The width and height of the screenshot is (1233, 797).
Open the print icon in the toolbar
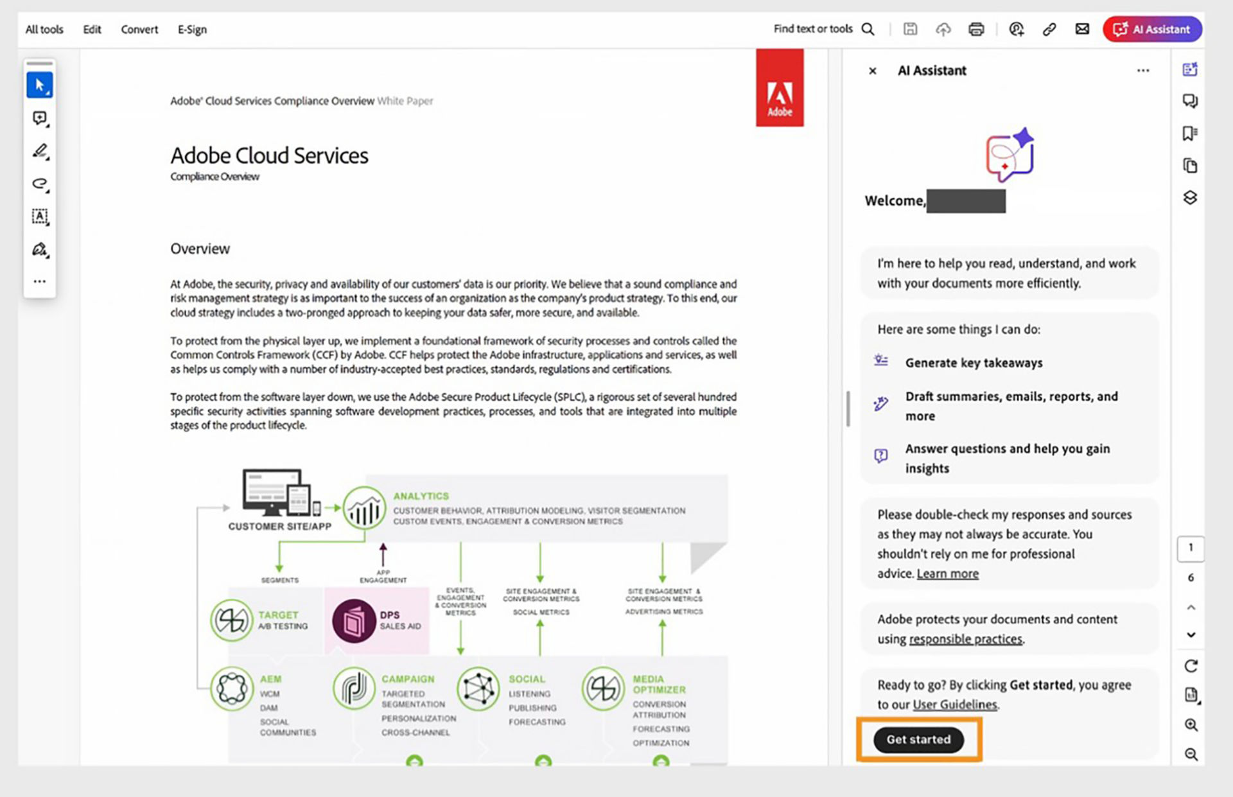976,29
